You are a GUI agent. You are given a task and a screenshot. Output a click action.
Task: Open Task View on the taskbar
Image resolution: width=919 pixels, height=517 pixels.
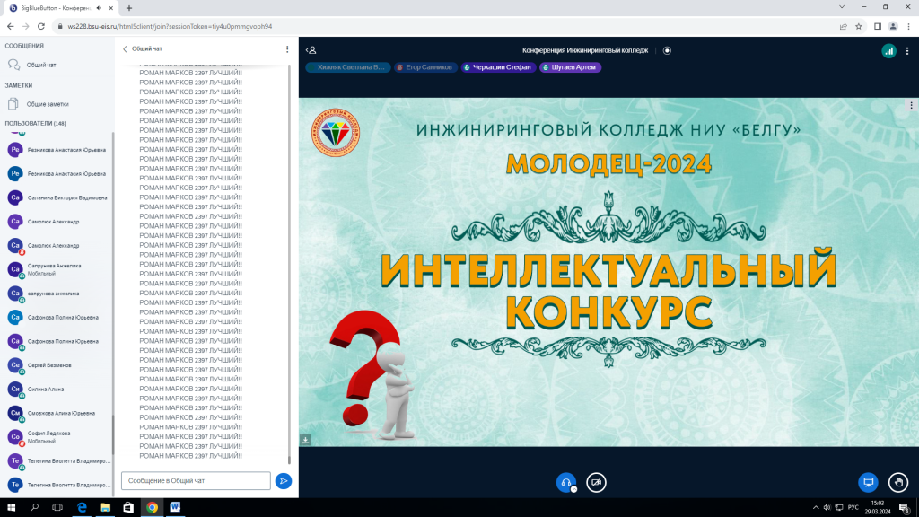(57, 508)
